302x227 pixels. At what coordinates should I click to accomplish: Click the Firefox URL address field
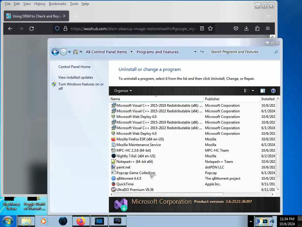[133, 29]
